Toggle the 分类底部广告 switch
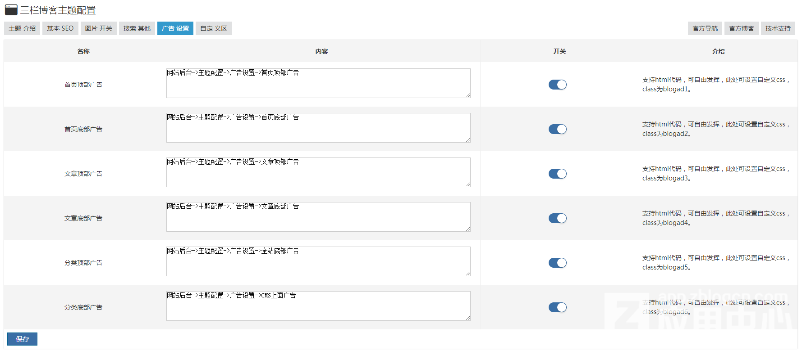Viewport: 802px width, 355px height. 557,307
